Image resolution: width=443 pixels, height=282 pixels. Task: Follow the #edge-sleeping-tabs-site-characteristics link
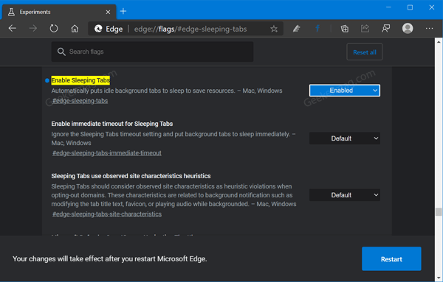(107, 214)
